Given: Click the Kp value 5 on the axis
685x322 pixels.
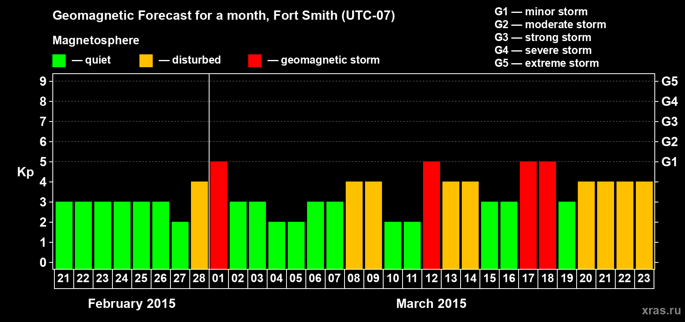Looking at the screenshot, I should 43,162.
